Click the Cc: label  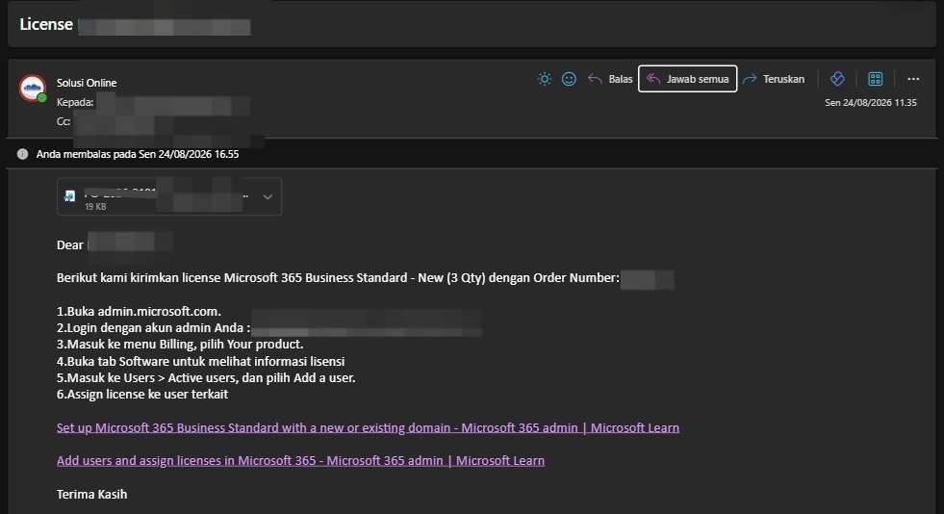pyautogui.click(x=64, y=121)
